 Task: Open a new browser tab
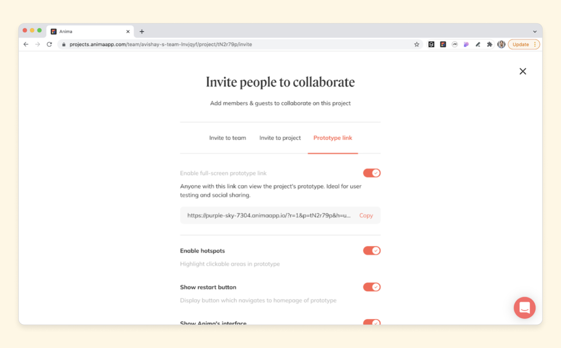[x=142, y=31]
